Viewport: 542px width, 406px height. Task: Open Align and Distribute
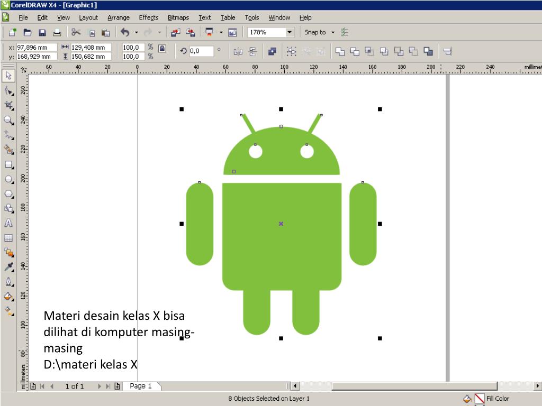(x=448, y=52)
